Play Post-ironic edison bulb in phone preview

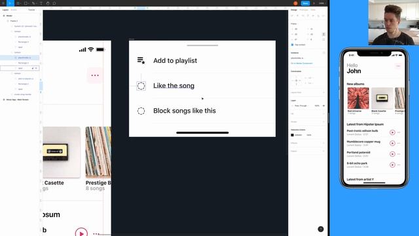click(x=392, y=132)
